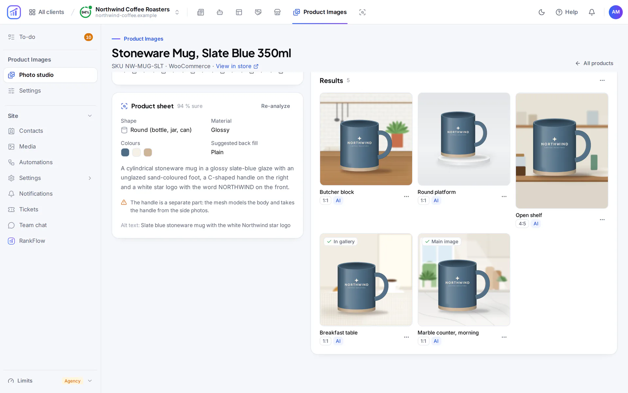Click the View in store link
The image size is (628, 393).
(237, 66)
